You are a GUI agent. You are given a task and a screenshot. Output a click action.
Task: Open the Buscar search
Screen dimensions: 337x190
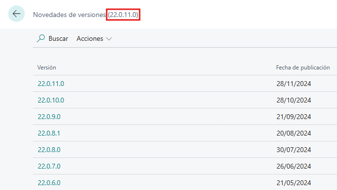pos(52,38)
